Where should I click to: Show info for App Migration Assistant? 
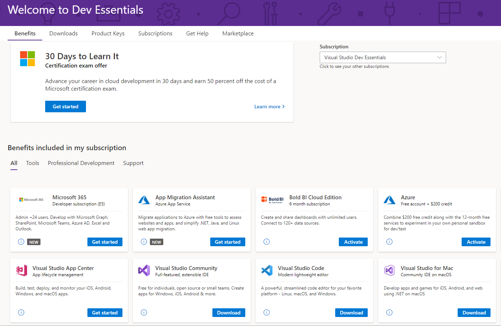144,242
